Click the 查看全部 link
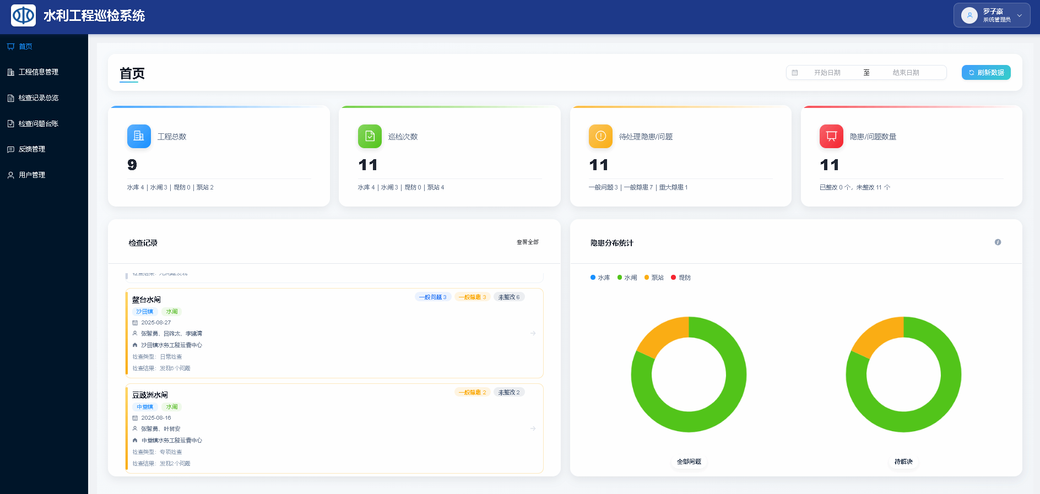Screen dimensions: 1040x494 tap(527, 242)
